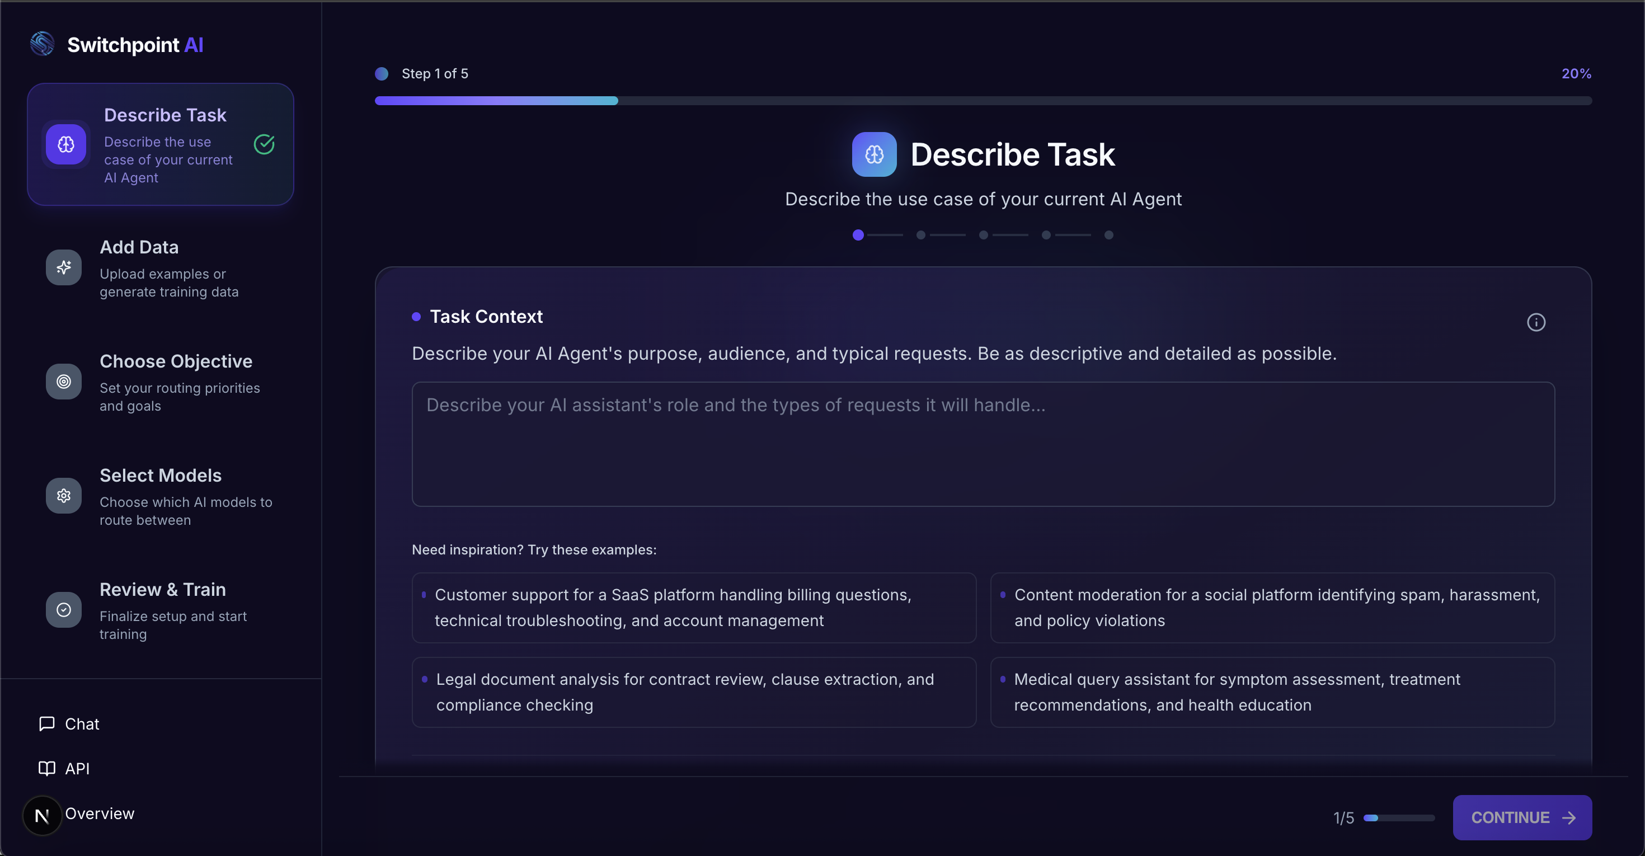Screen dimensions: 1645x856
Task: Click the sparkle icon beside Add Data
Action: [x=64, y=267]
